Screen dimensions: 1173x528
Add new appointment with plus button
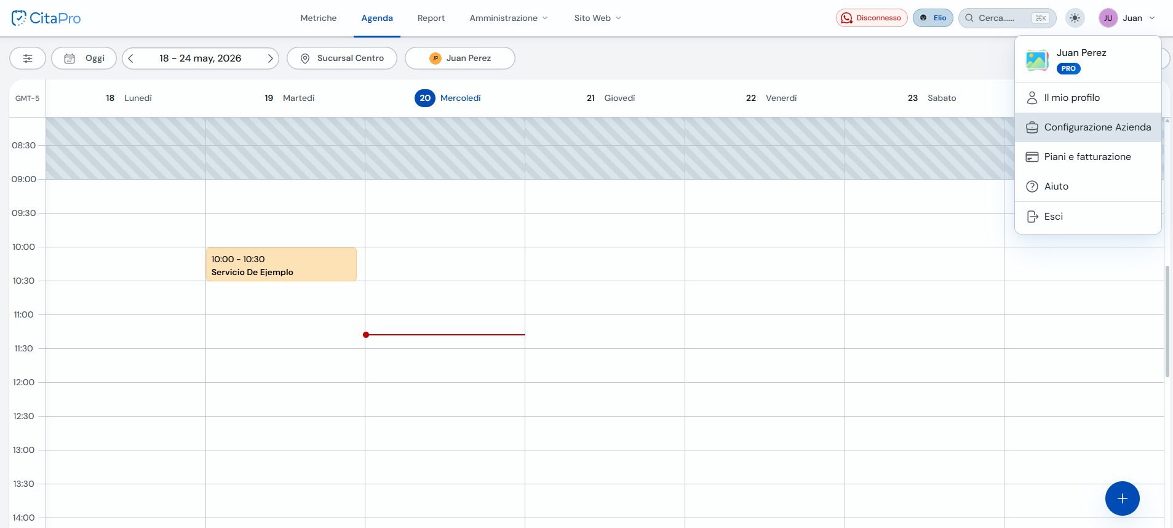tap(1122, 498)
